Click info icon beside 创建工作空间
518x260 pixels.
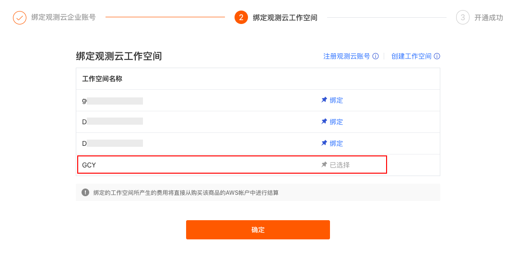pyautogui.click(x=437, y=56)
